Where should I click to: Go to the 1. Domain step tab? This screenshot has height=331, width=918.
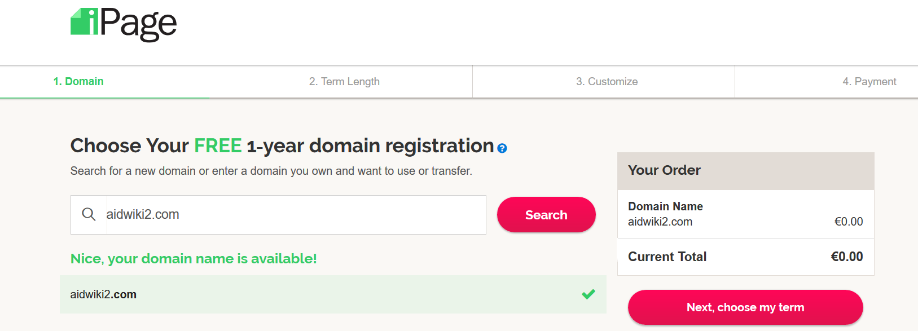pyautogui.click(x=78, y=82)
